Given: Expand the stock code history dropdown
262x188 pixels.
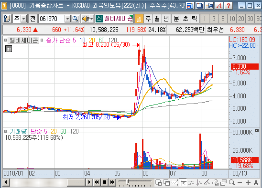Looking at the screenshot, I should [67, 19].
